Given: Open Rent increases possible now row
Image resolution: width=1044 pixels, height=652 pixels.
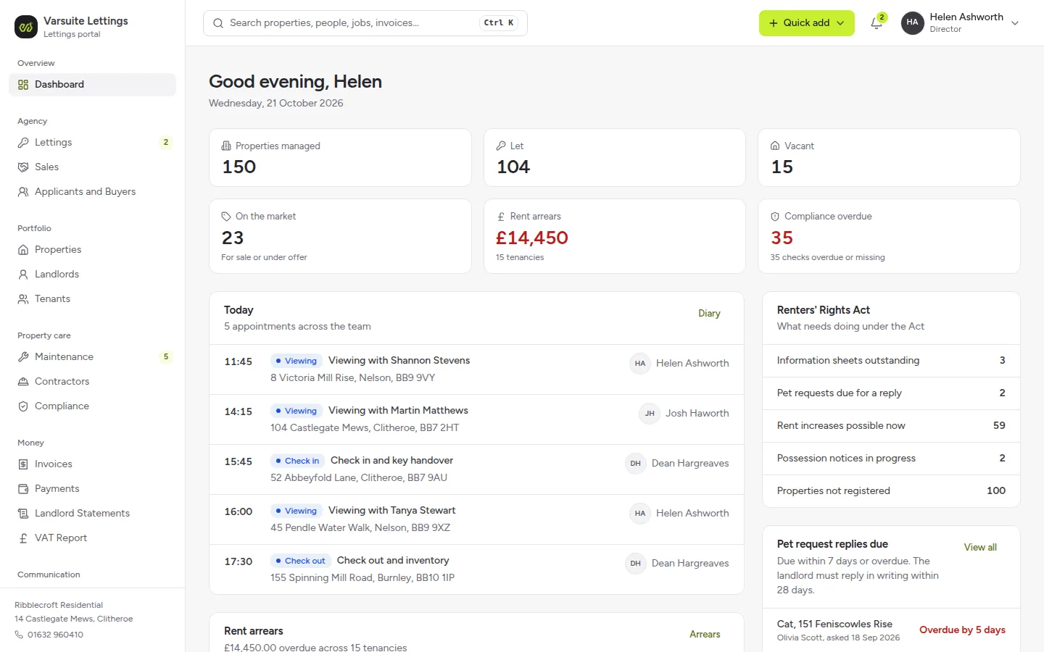Looking at the screenshot, I should point(891,426).
